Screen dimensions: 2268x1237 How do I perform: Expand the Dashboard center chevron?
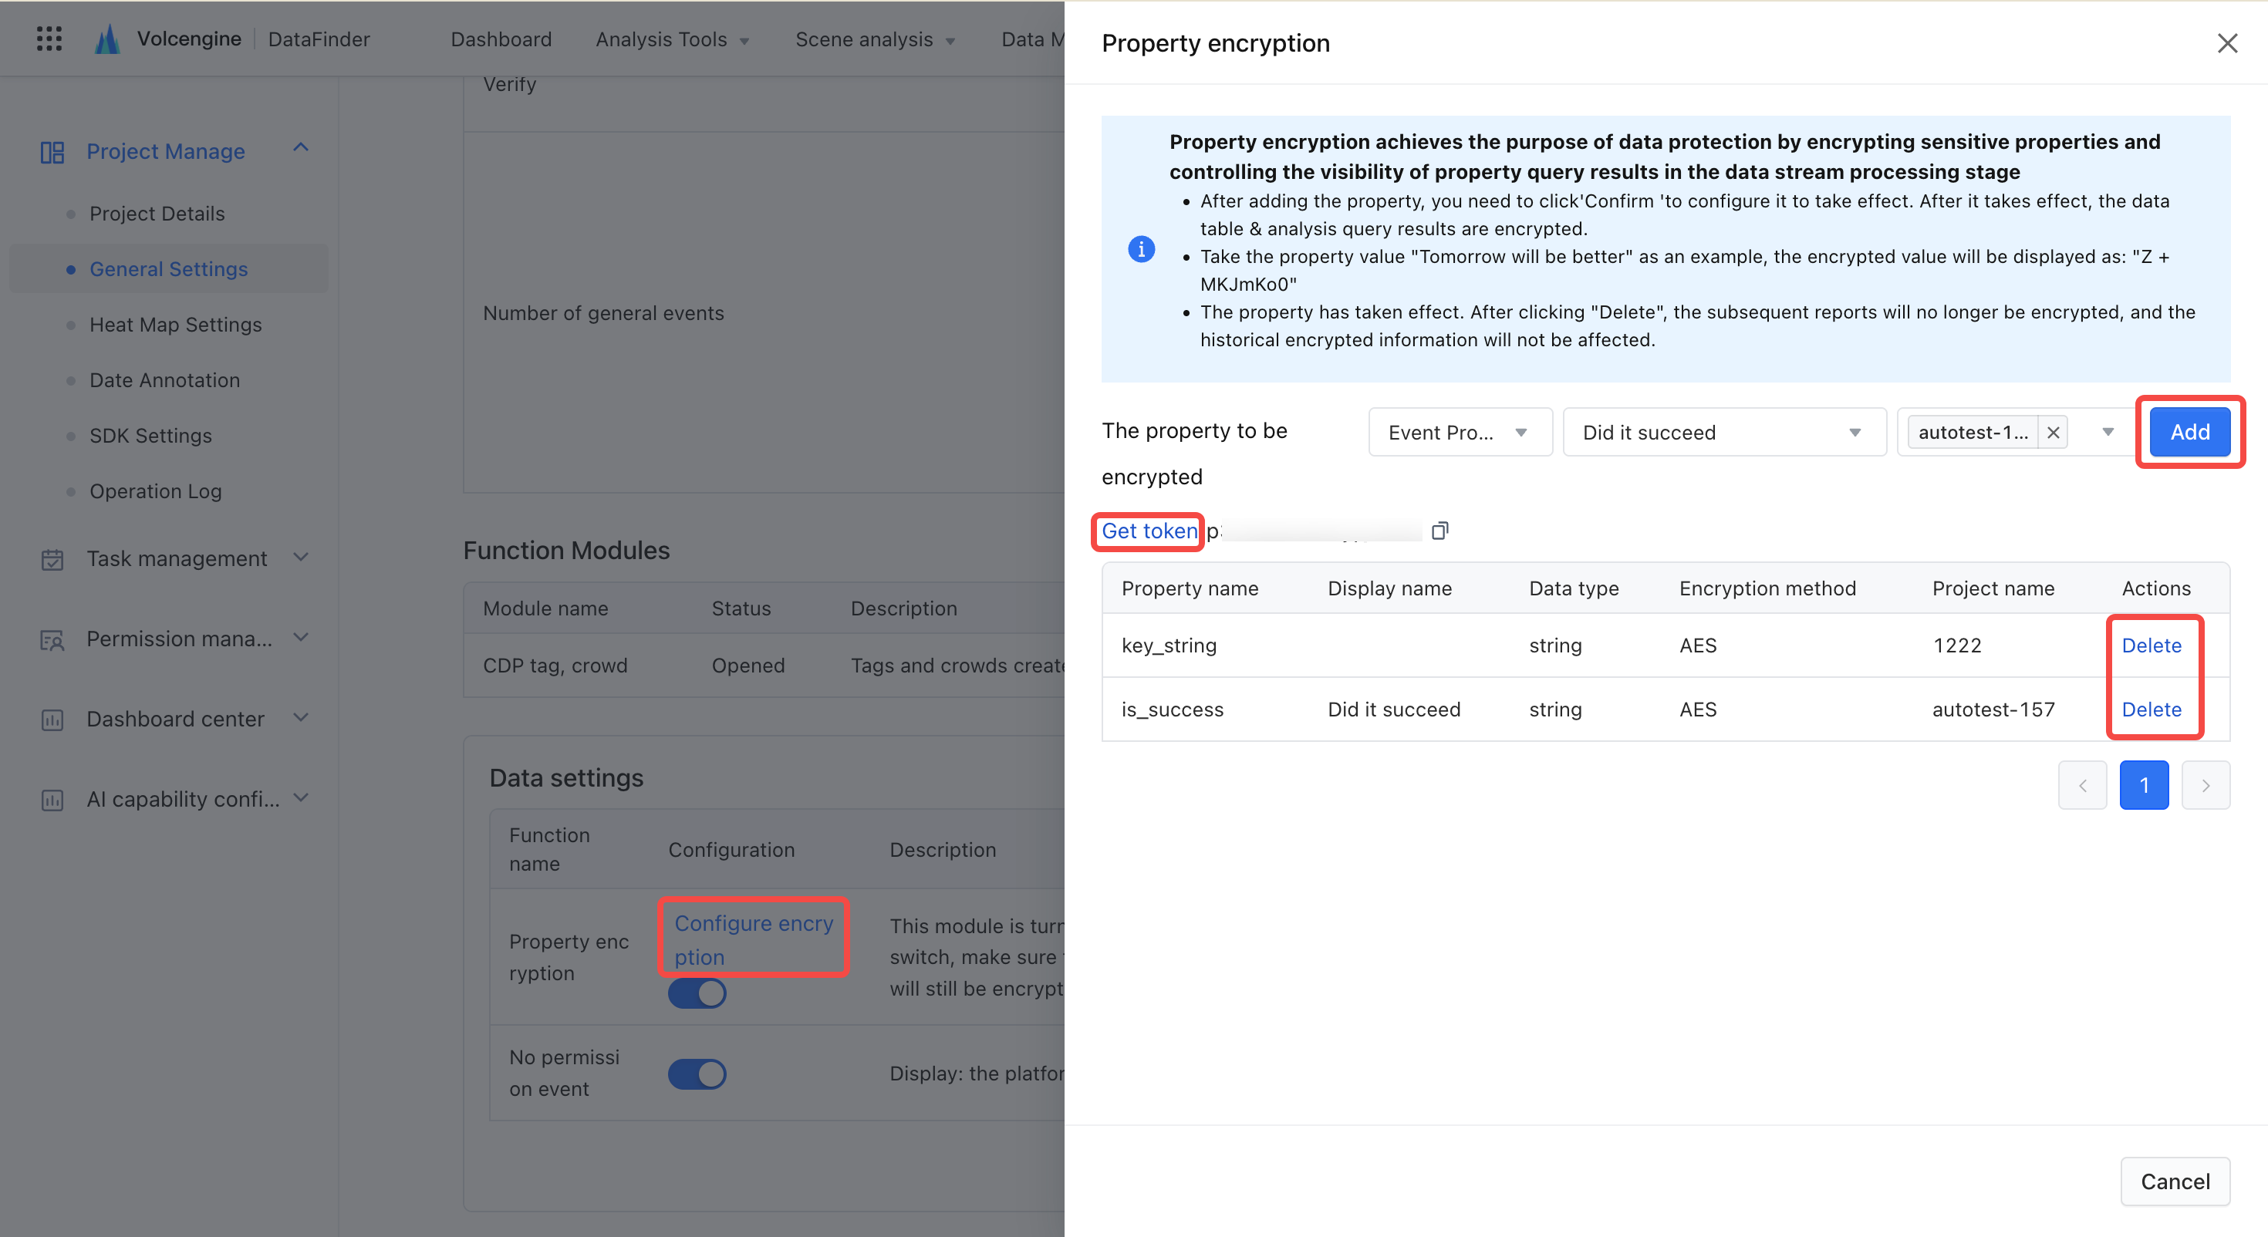pyautogui.click(x=301, y=717)
